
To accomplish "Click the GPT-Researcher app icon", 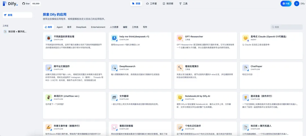I will pyautogui.click(x=180, y=38).
